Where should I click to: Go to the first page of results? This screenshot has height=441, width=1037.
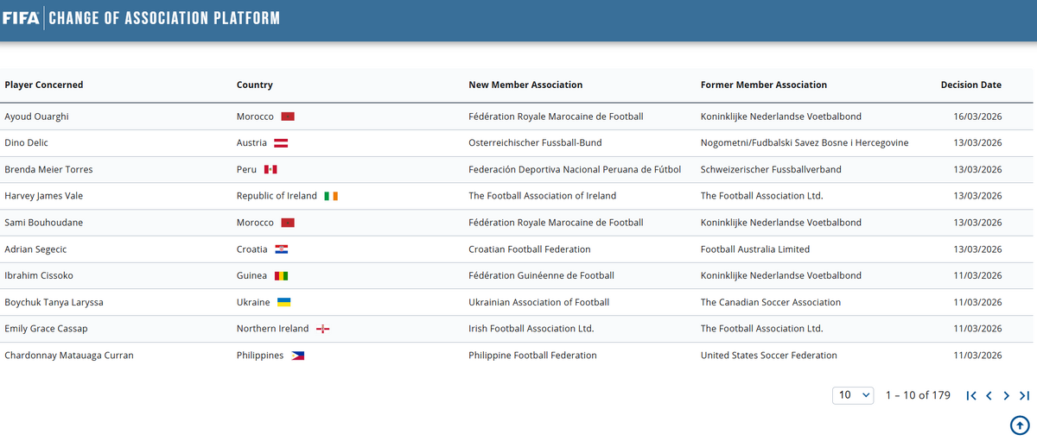coord(971,395)
